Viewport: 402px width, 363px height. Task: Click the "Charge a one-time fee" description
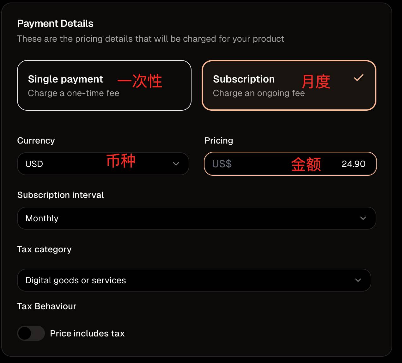(73, 93)
